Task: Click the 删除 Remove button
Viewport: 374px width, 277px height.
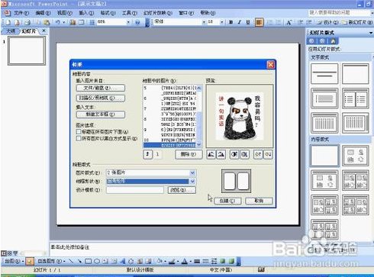Action: click(189, 154)
